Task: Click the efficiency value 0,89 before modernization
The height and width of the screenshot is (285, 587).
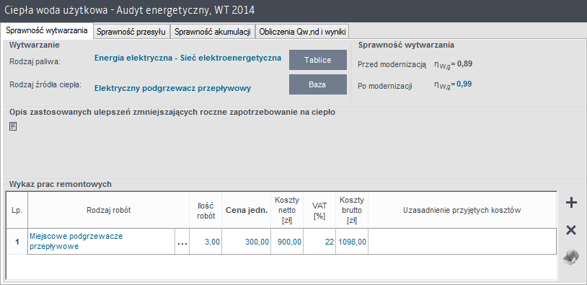Action: pos(464,63)
